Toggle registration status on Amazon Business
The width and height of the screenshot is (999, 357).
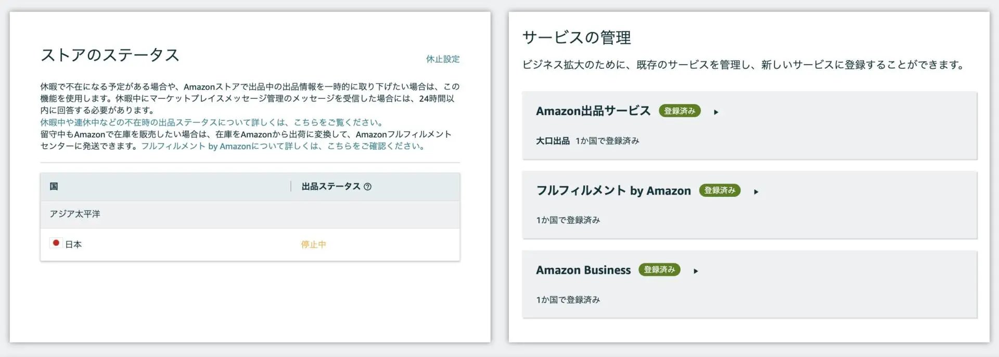click(x=659, y=270)
